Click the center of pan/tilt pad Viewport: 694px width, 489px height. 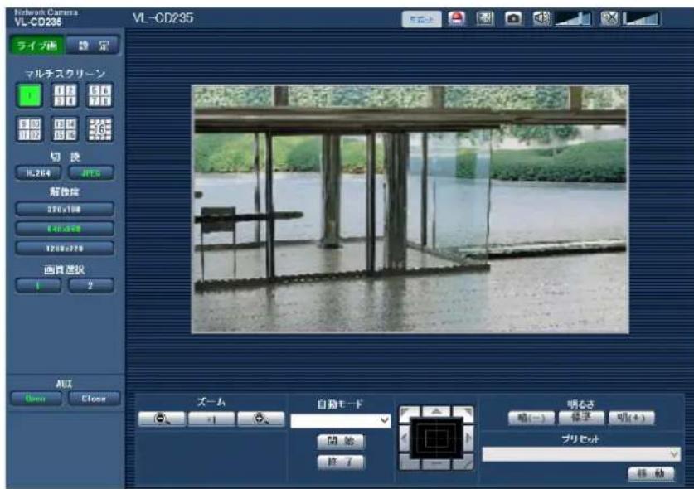pyautogui.click(x=436, y=438)
